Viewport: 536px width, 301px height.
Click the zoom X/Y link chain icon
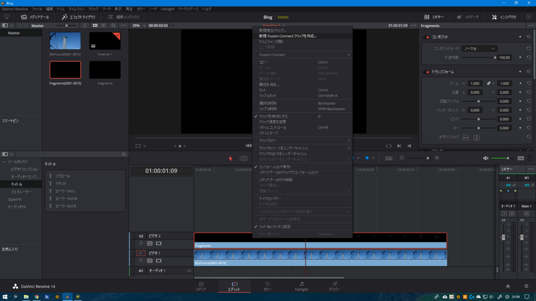(489, 83)
